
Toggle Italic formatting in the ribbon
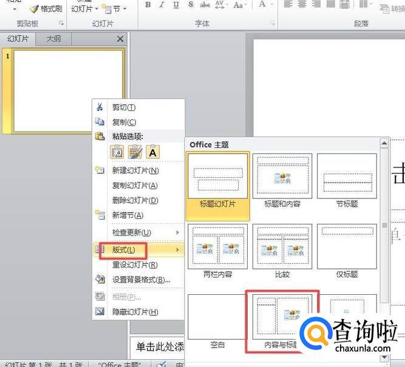point(162,5)
